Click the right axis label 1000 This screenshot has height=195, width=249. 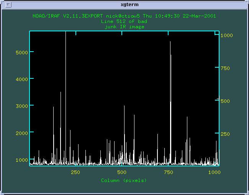pyautogui.click(x=227, y=35)
